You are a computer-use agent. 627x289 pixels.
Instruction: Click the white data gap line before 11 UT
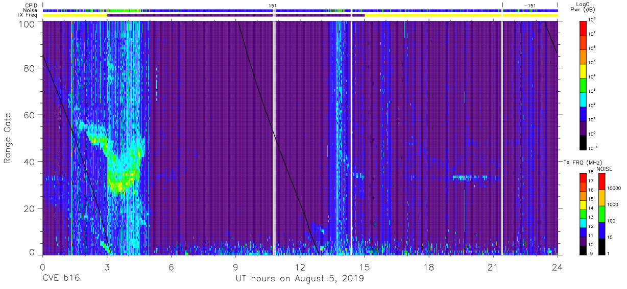(274, 138)
